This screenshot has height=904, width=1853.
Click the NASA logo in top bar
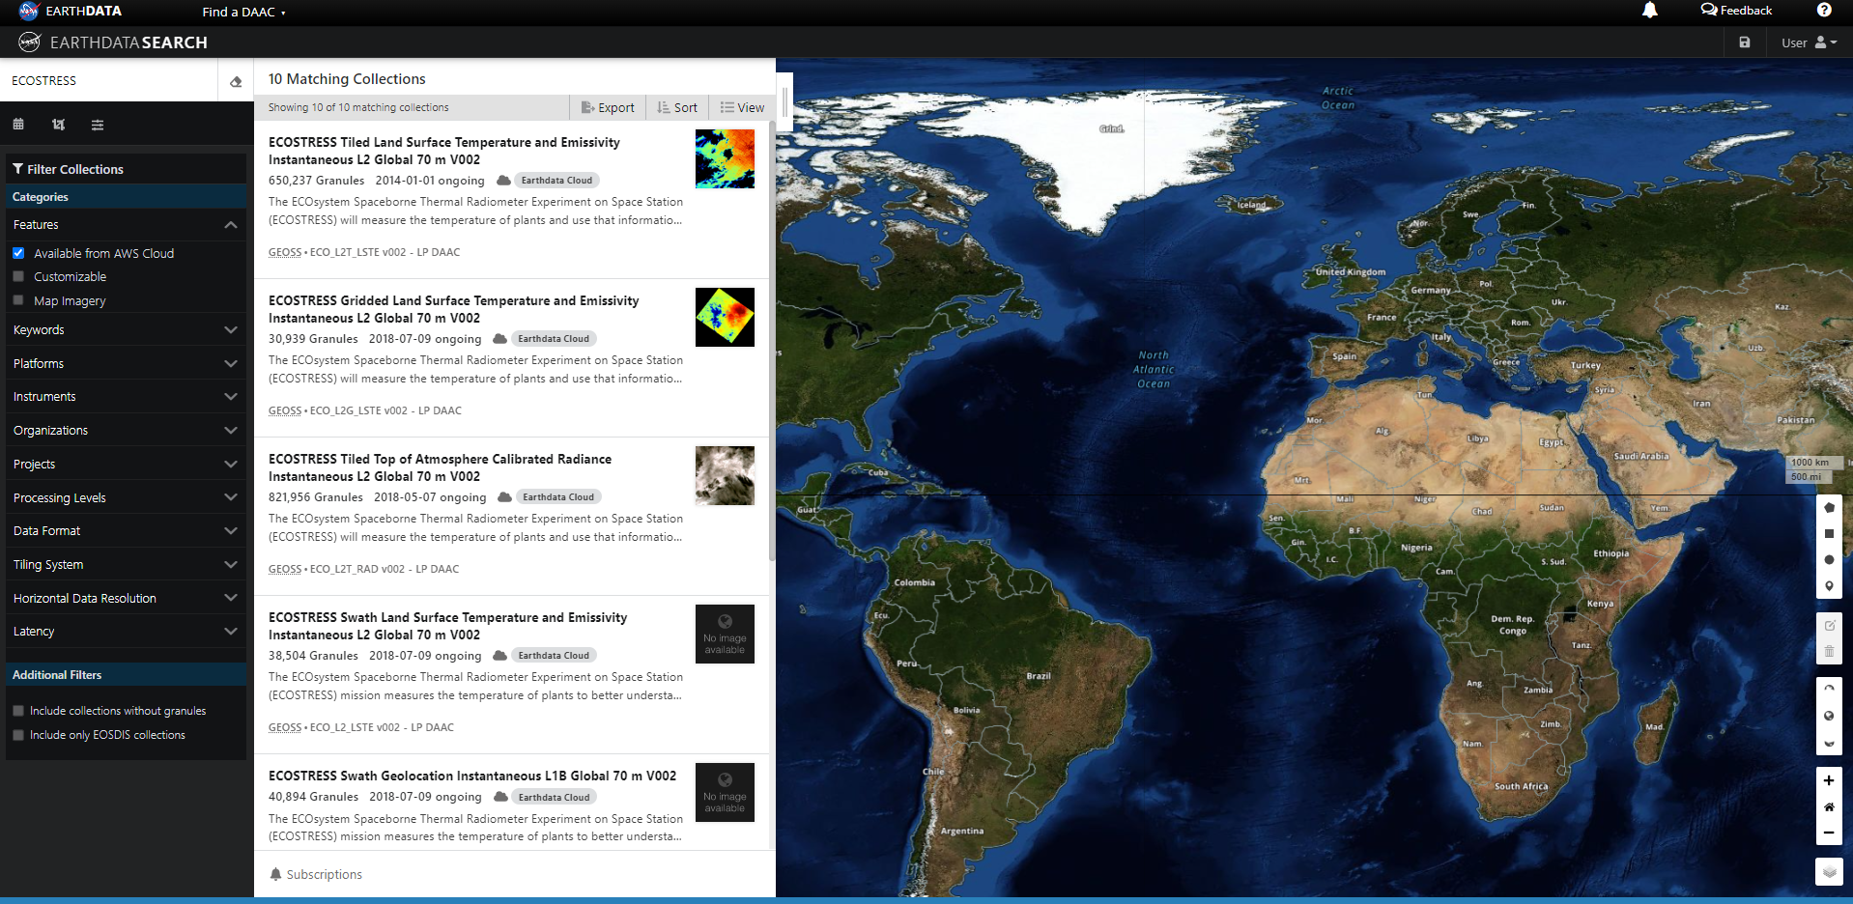click(x=29, y=12)
